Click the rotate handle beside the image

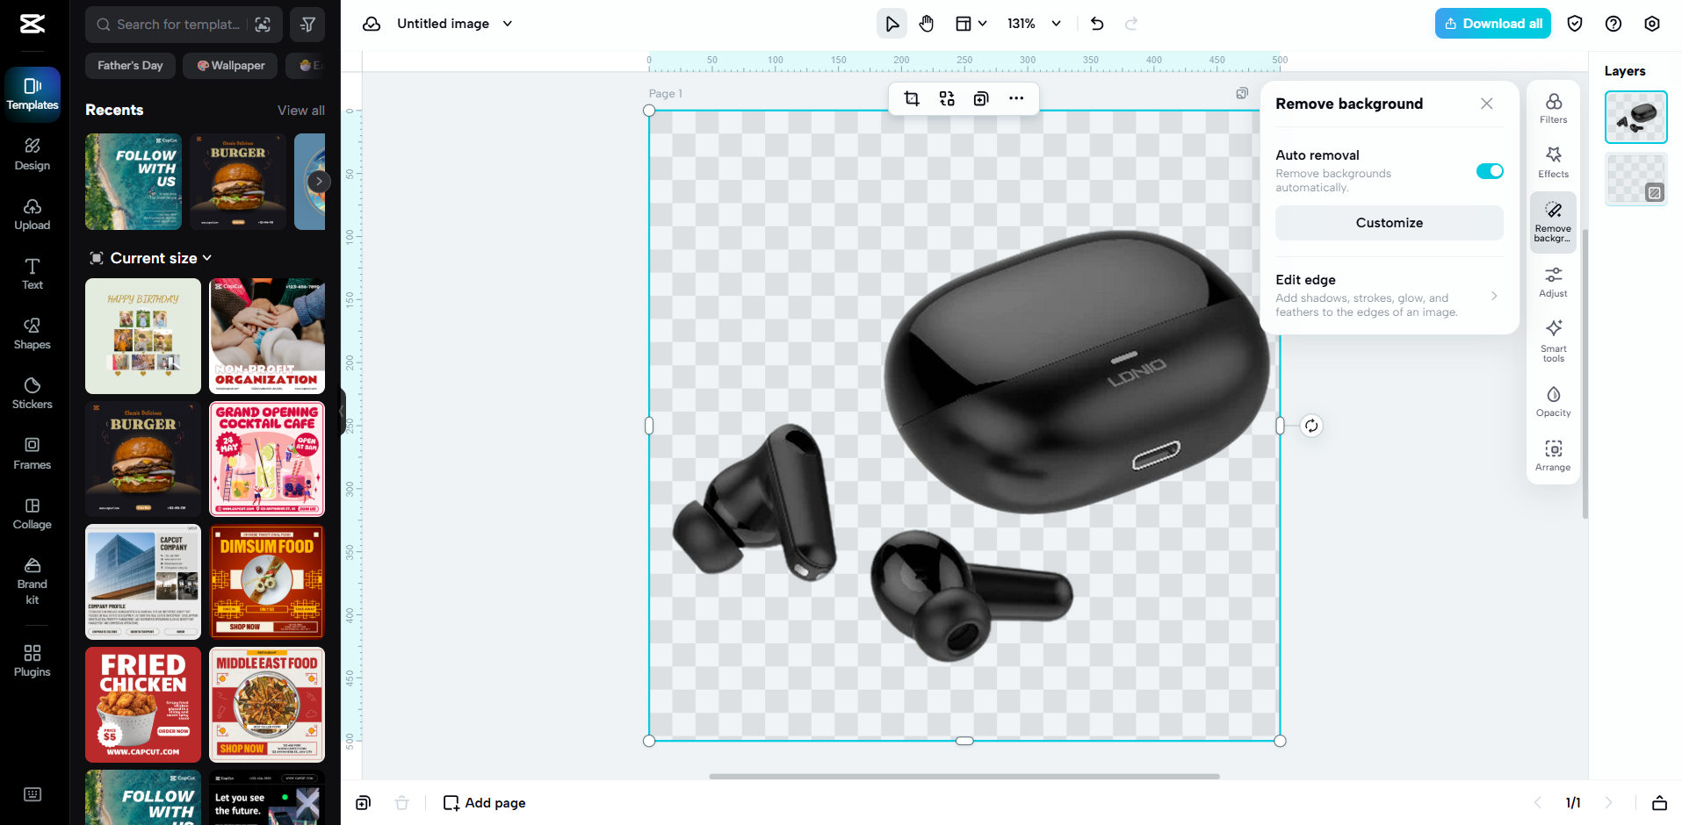point(1311,426)
